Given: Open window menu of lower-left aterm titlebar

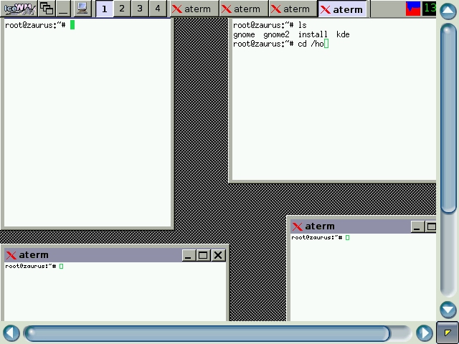Looking at the screenshot, I should (11, 255).
